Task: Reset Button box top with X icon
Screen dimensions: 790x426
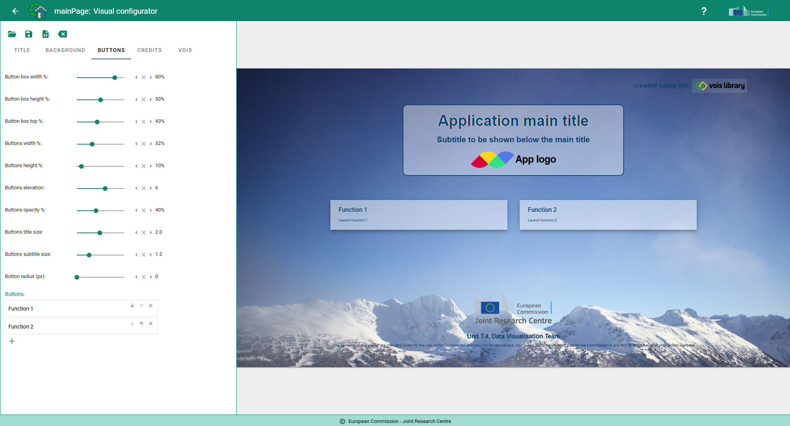Action: (x=143, y=122)
